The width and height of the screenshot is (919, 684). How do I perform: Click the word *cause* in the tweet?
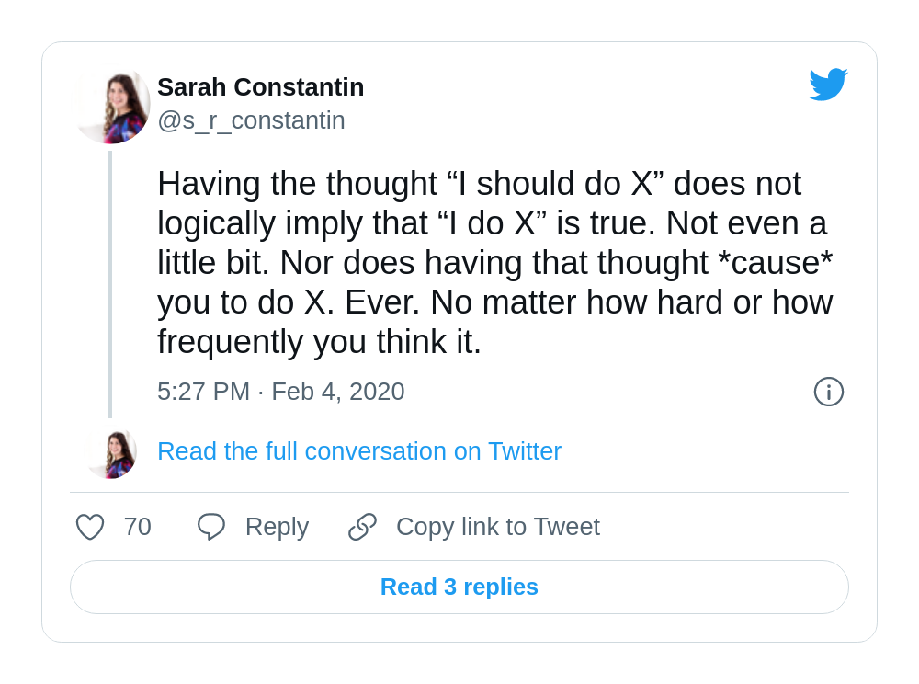[775, 263]
